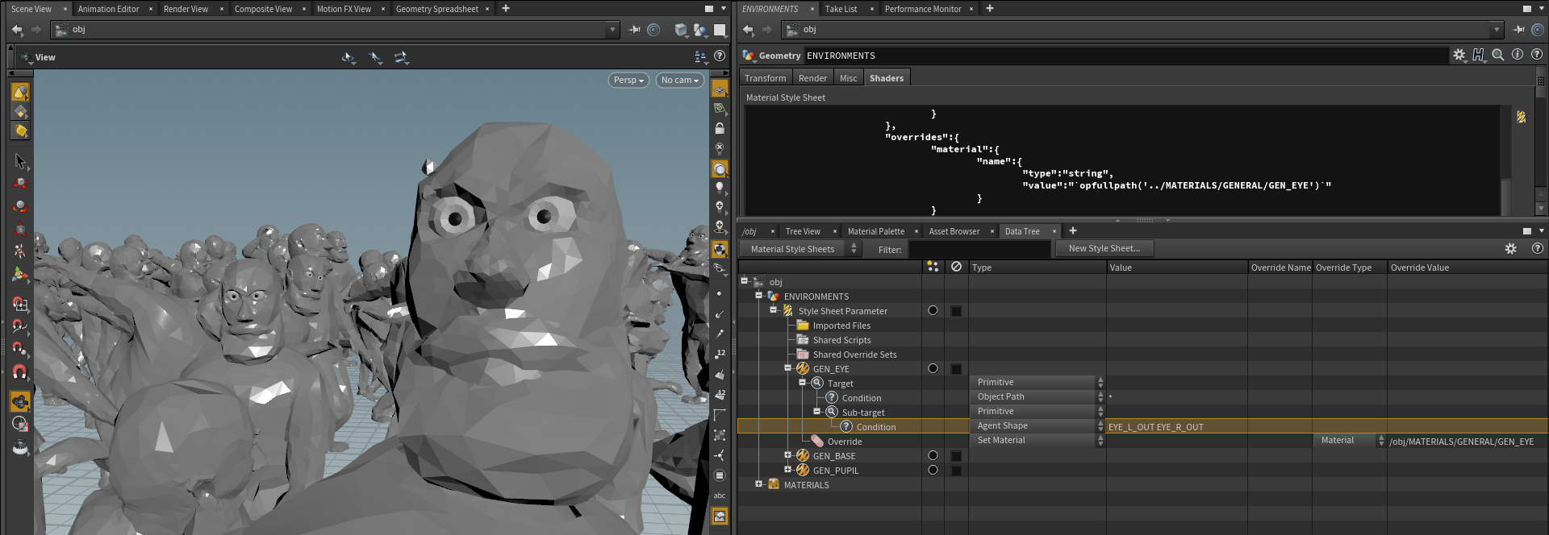Go back in parameter pane network history

(748, 30)
